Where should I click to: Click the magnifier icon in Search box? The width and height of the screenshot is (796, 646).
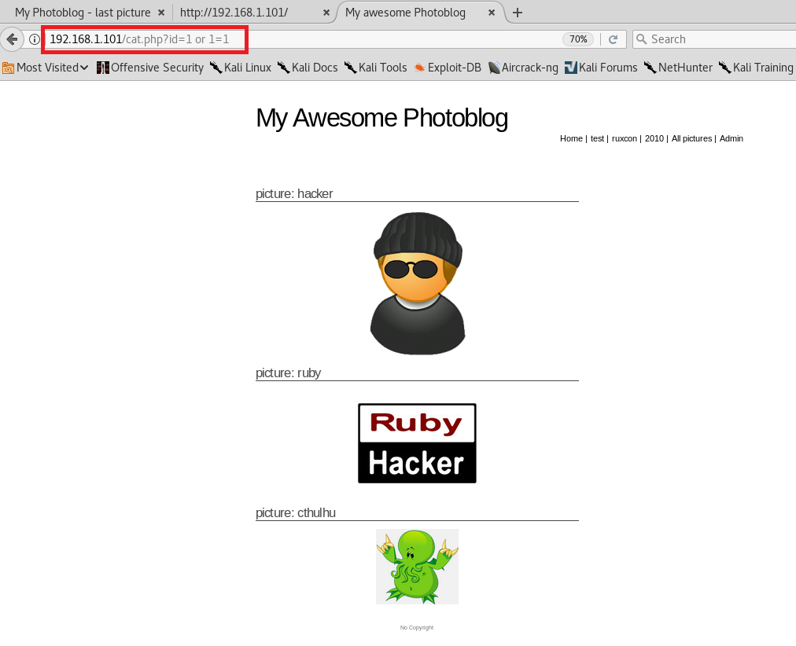[642, 39]
